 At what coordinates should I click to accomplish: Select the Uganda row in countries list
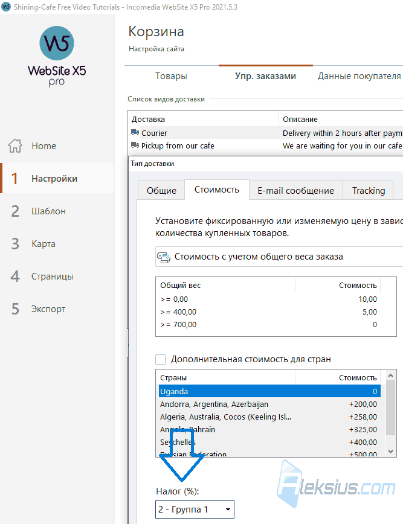tap(269, 391)
